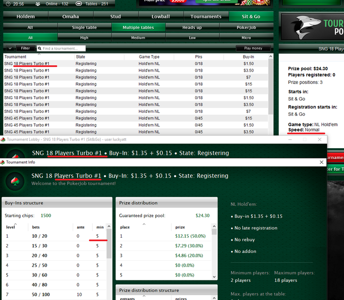Sort by the Game Type column header
The width and height of the screenshot is (344, 300).
point(149,57)
